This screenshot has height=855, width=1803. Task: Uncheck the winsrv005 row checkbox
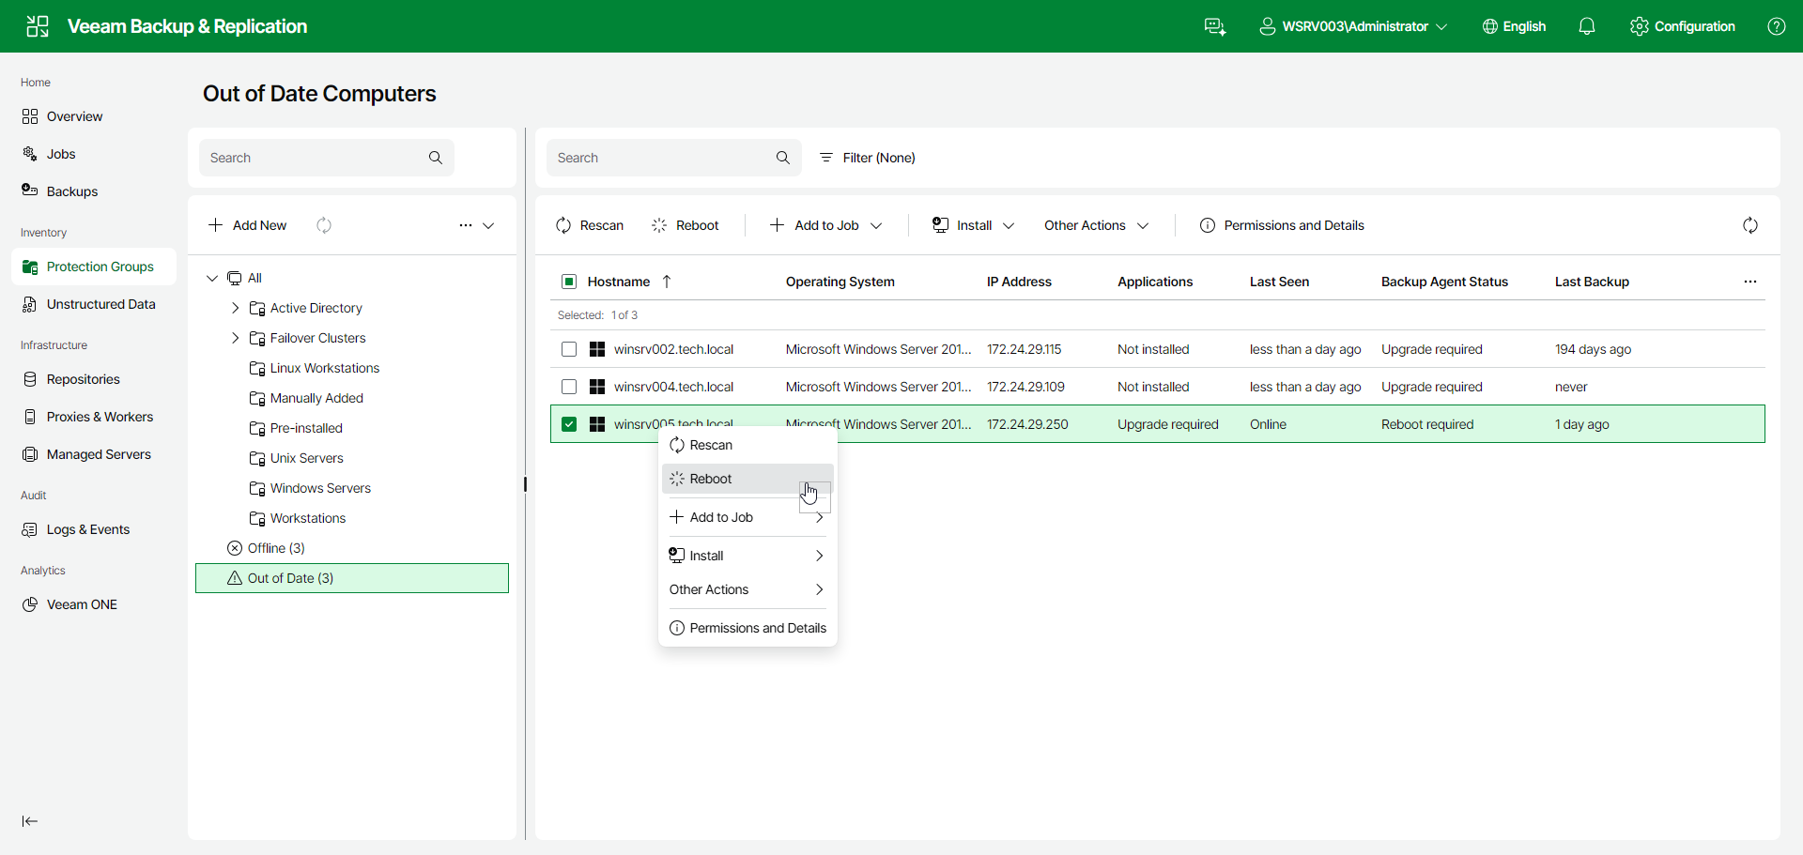(569, 424)
